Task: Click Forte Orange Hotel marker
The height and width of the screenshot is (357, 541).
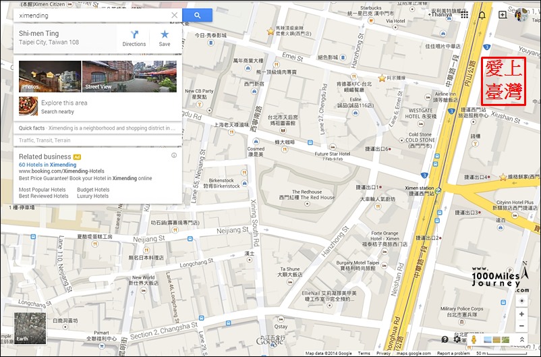Action: (385, 252)
